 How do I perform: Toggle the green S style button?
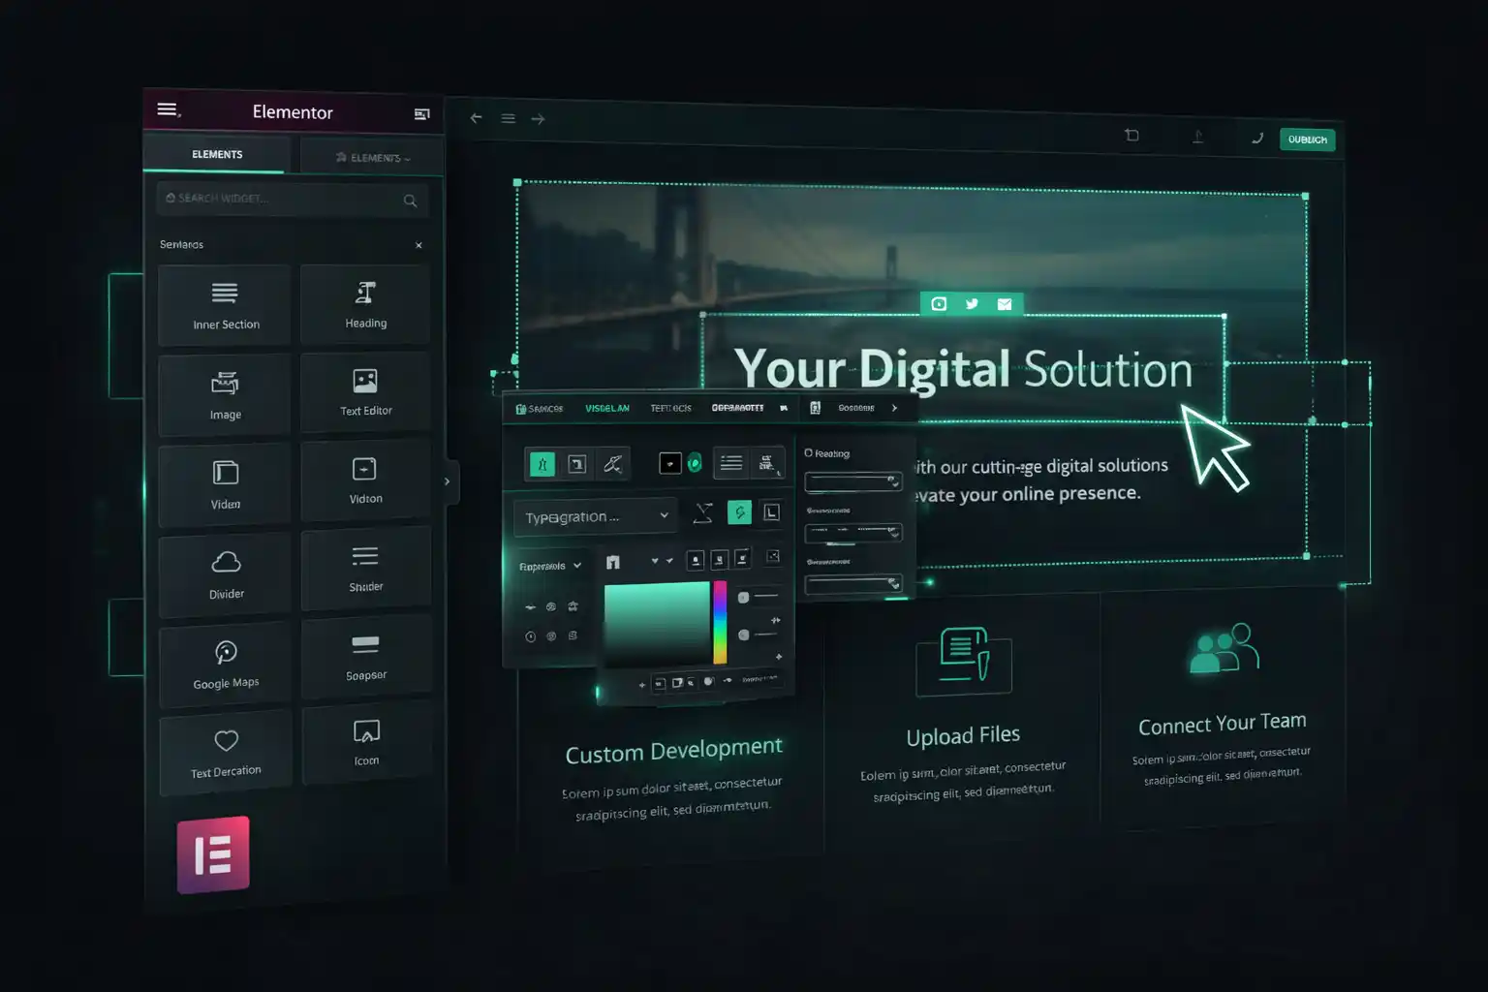739,512
